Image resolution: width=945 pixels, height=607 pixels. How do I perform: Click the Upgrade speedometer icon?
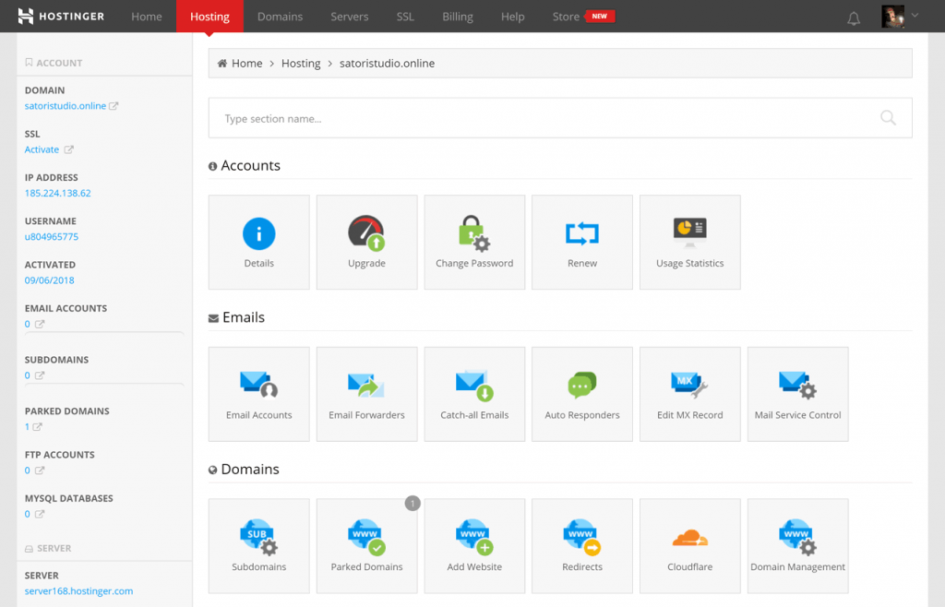pyautogui.click(x=366, y=233)
